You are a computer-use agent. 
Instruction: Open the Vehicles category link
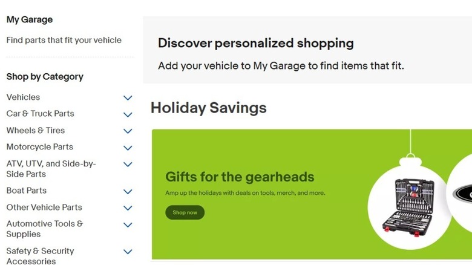(x=23, y=97)
